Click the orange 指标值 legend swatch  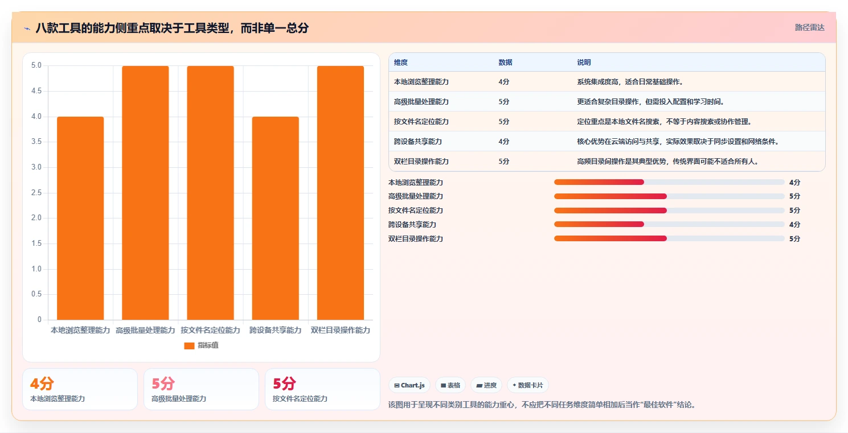click(x=189, y=345)
